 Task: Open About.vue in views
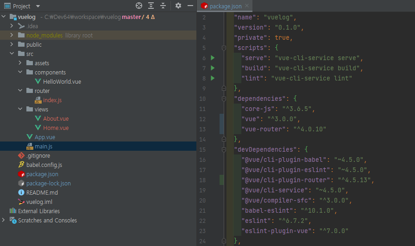pos(56,119)
